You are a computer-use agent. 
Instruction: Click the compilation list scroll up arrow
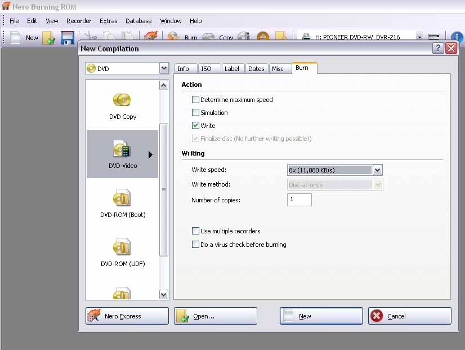pyautogui.click(x=164, y=86)
